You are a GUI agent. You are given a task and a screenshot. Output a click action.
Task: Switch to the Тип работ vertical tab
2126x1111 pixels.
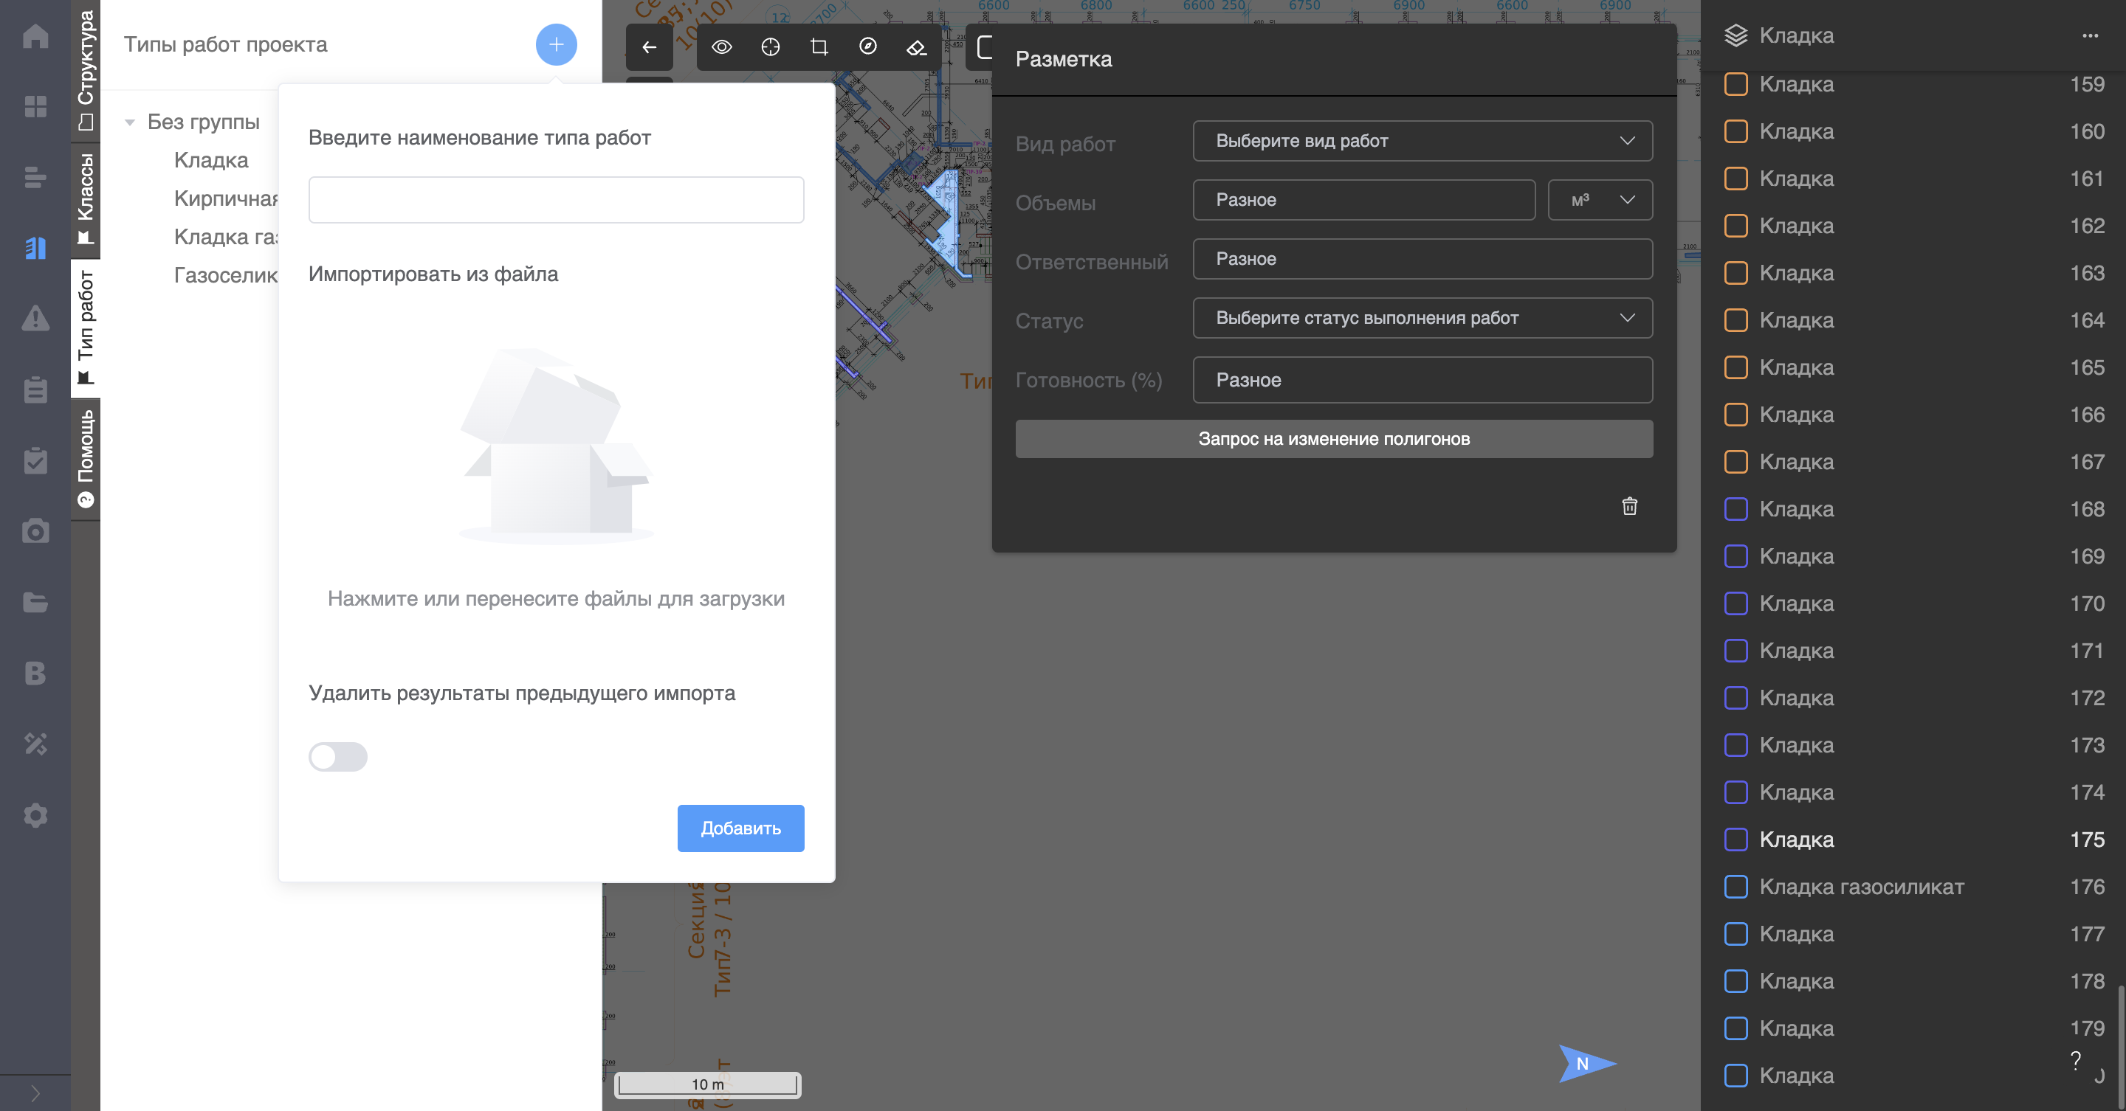point(86,328)
